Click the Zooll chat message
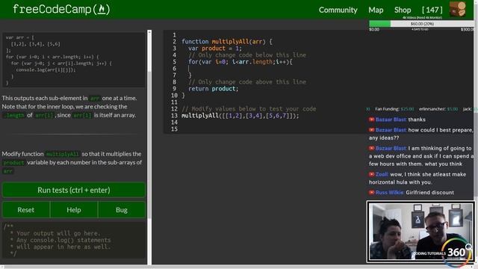The width and height of the screenshot is (478, 269). pyautogui.click(x=418, y=178)
